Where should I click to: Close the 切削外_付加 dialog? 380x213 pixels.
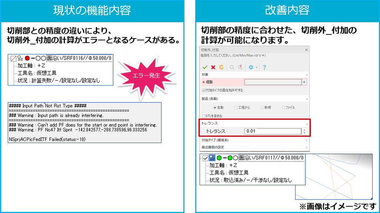tap(306, 50)
